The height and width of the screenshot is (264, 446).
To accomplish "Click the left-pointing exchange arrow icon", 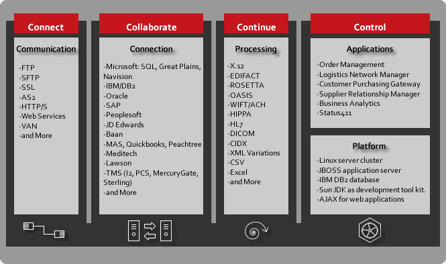I will tap(150, 236).
